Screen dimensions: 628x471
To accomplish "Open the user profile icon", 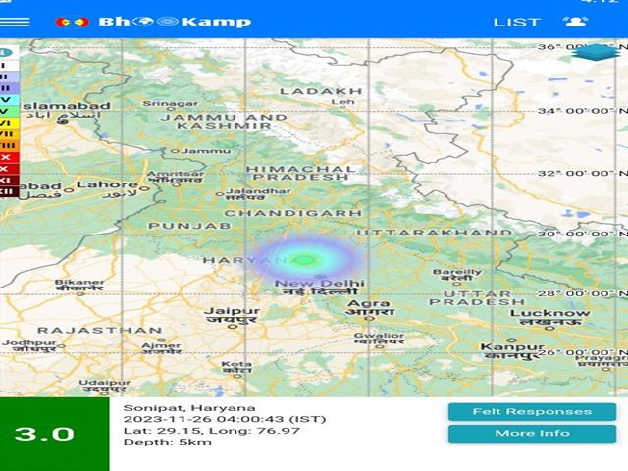I will 576,22.
